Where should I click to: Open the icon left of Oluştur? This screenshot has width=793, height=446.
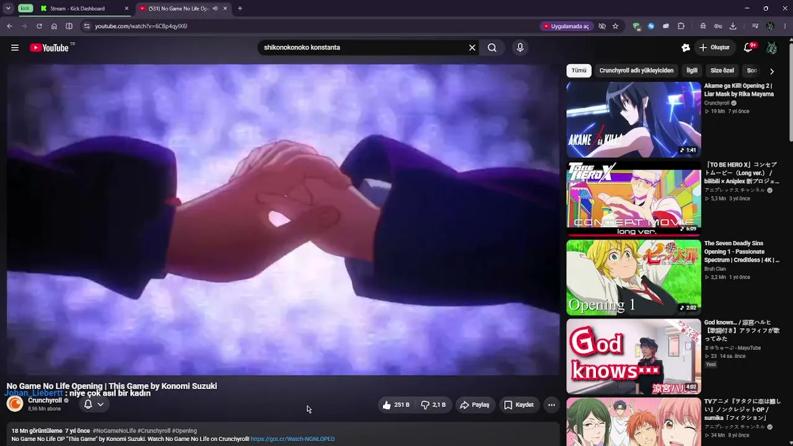pyautogui.click(x=685, y=48)
